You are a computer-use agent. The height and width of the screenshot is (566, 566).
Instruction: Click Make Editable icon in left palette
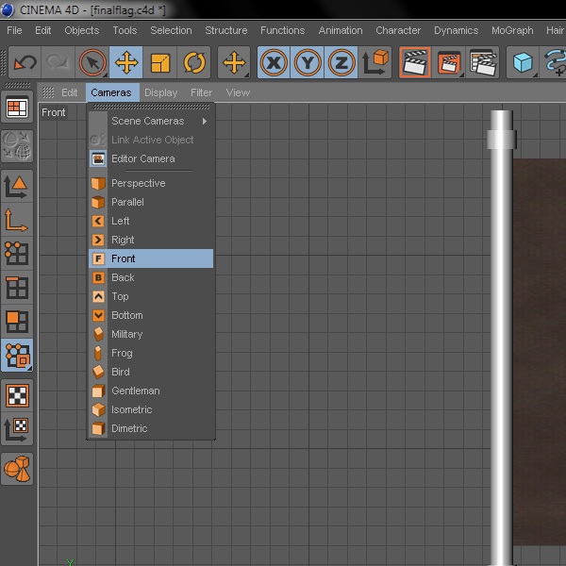tap(17, 146)
